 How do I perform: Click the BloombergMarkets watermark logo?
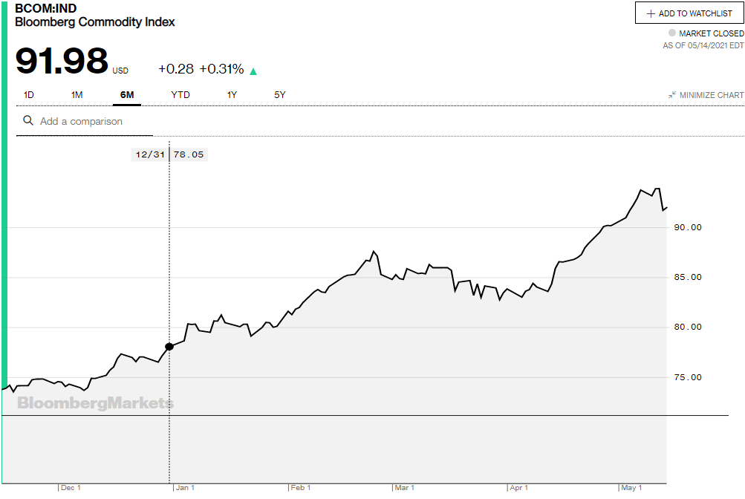(x=95, y=403)
